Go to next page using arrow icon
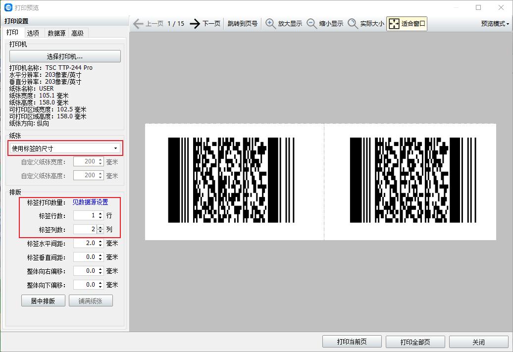Image resolution: width=513 pixels, height=352 pixels. 195,23
